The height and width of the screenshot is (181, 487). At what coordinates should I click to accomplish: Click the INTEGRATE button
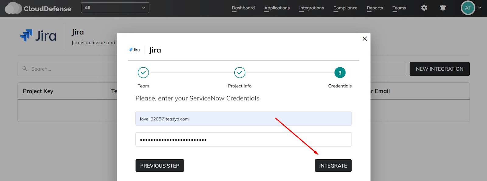point(333,165)
